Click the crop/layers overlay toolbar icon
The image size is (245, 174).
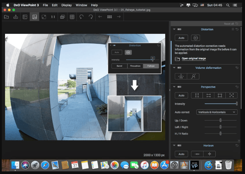63,17
